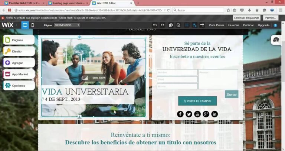Toggle rulers icon in toolbar

point(202,25)
